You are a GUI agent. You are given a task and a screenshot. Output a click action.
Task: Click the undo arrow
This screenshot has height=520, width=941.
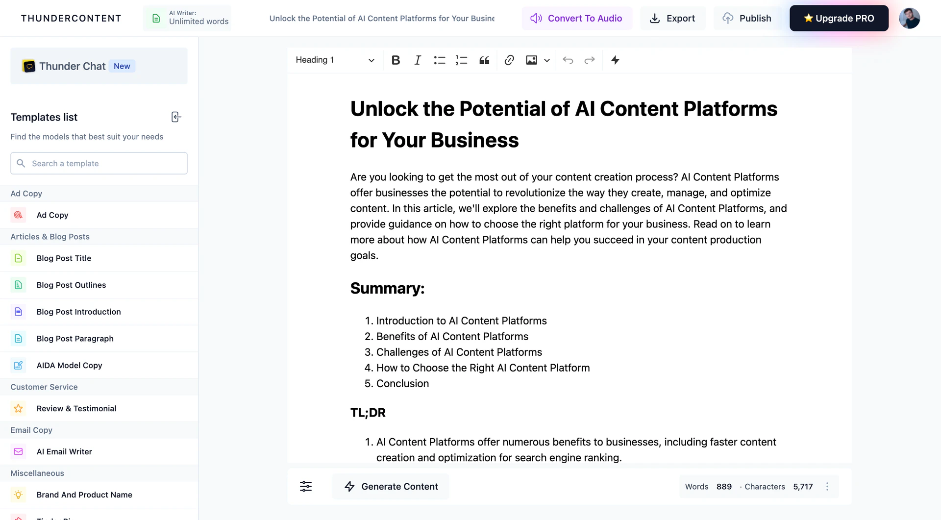click(x=568, y=60)
